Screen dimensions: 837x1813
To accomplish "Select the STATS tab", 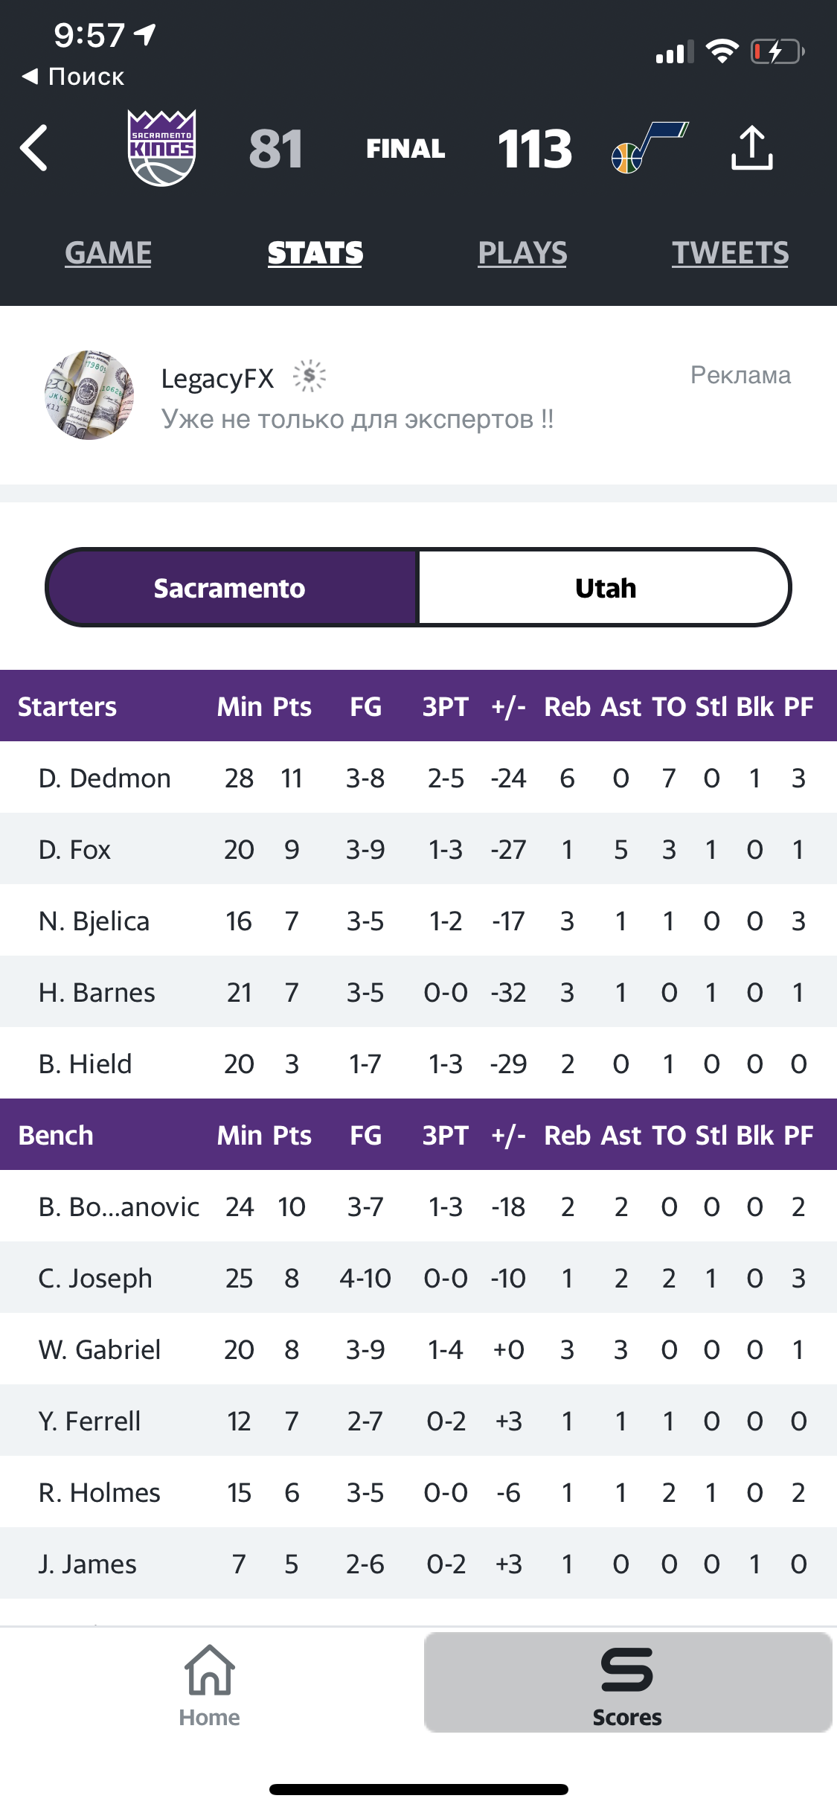I will coord(315,253).
